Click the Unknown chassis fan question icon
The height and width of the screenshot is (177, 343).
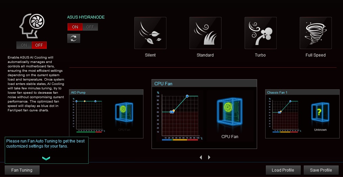click(320, 112)
